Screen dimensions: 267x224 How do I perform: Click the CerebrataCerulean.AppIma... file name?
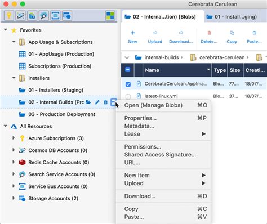(x=176, y=84)
